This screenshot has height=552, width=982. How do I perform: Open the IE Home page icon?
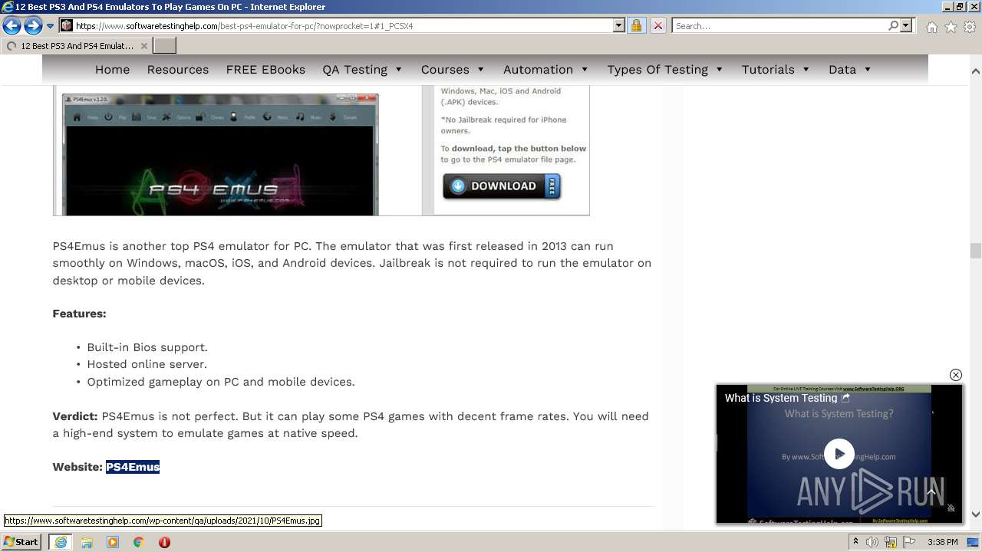[x=931, y=27]
